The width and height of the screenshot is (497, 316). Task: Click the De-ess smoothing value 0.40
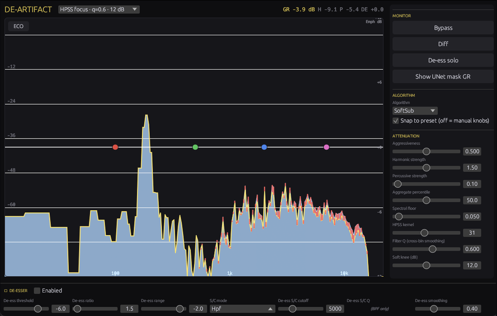coord(472,309)
